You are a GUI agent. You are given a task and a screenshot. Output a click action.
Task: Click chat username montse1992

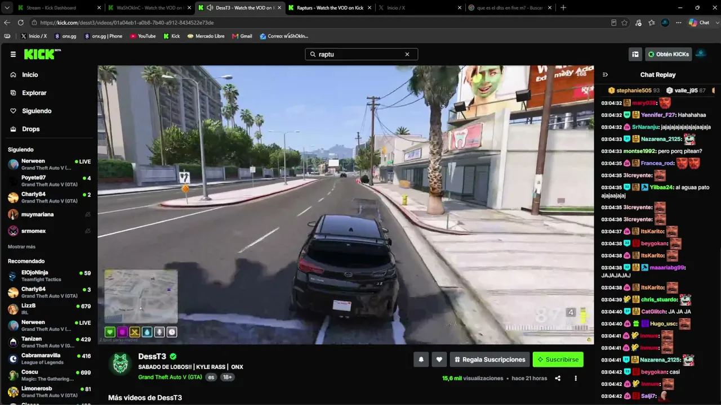pyautogui.click(x=639, y=151)
